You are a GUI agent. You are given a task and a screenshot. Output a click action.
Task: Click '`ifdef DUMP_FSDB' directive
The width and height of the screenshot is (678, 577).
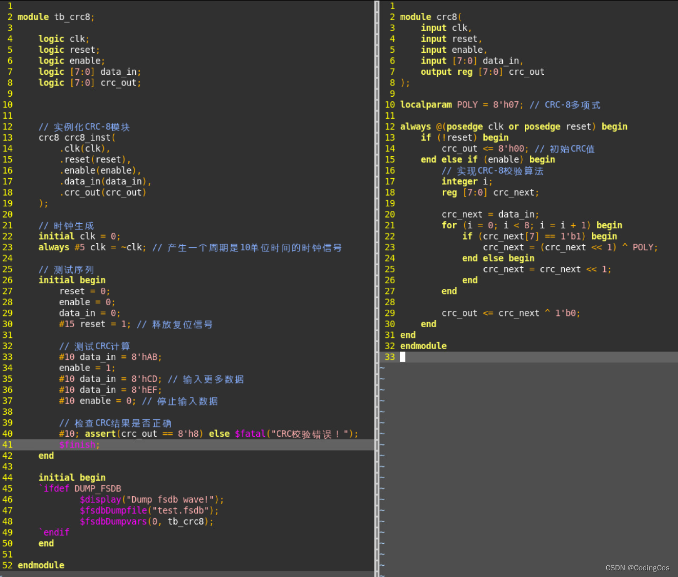80,488
